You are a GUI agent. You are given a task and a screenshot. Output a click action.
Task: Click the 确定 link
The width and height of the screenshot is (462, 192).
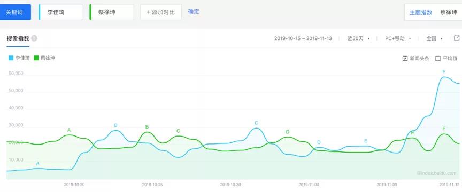coord(194,12)
